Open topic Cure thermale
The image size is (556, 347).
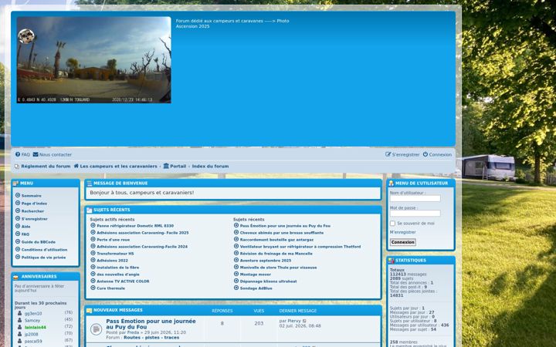(x=110, y=288)
